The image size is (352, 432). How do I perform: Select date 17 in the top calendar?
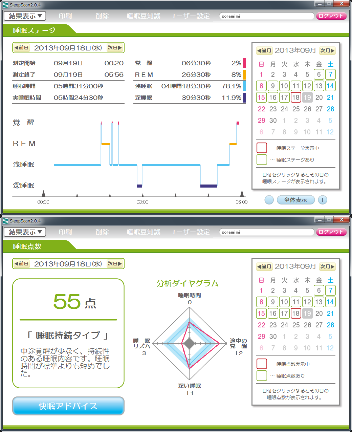pos(284,98)
